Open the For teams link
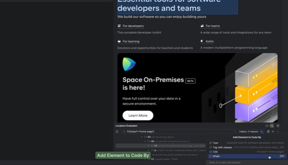The width and height of the screenshot is (288, 165). point(213,26)
